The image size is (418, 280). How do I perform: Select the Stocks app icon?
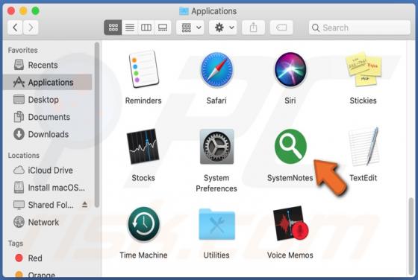point(143,147)
